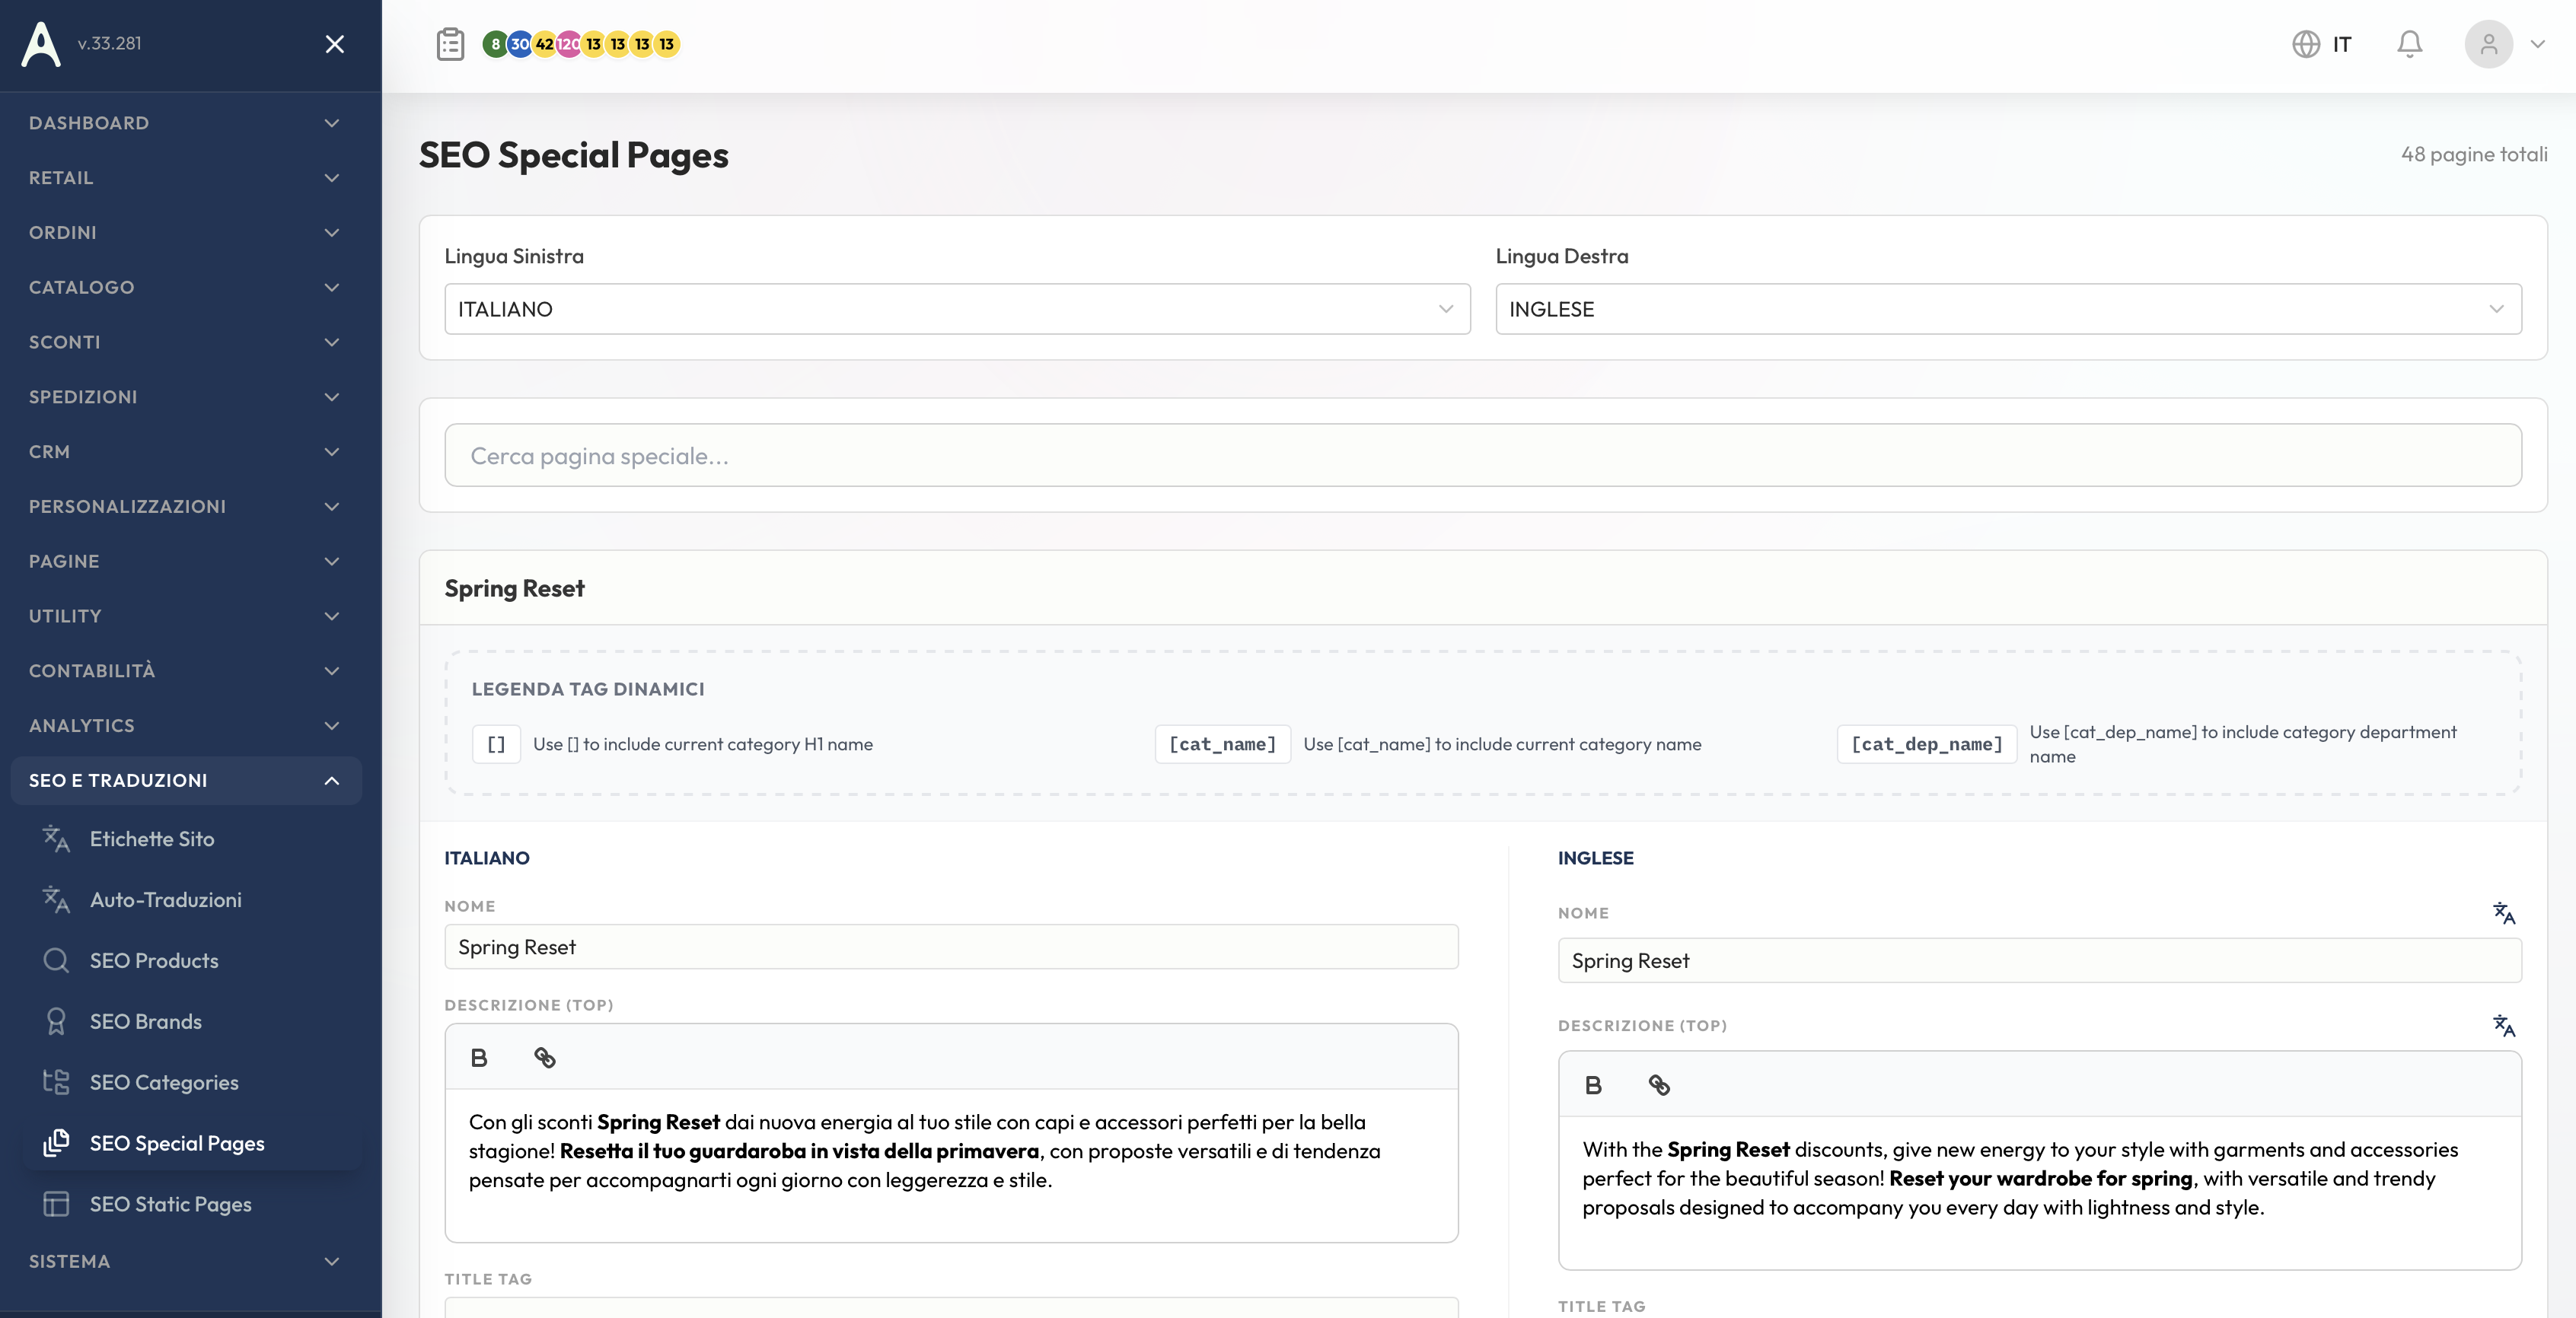The width and height of the screenshot is (2576, 1318).
Task: Expand the PERSONALIZZAZIONI menu section
Action: point(186,507)
